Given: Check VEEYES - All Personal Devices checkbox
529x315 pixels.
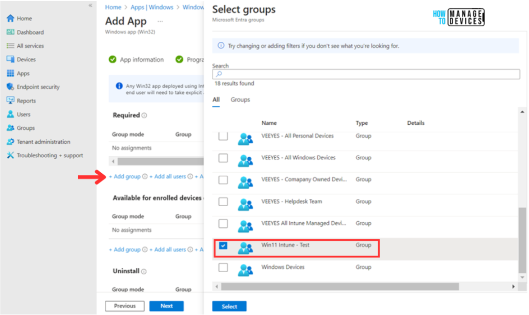Looking at the screenshot, I should tap(223, 136).
